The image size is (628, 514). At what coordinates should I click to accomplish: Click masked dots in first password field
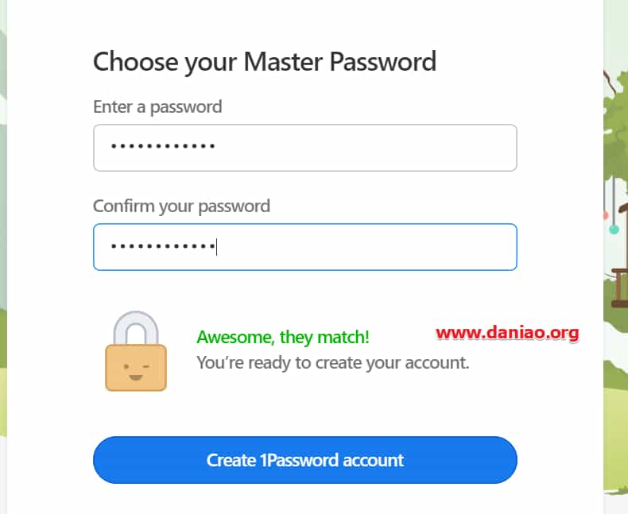[x=163, y=146]
